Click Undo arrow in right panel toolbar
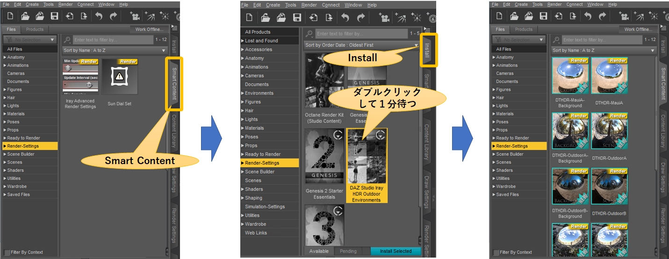The width and height of the screenshot is (669, 259). [x=588, y=16]
